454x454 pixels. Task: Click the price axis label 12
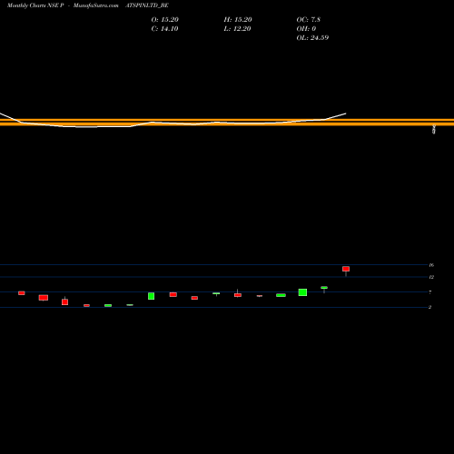coord(431,277)
